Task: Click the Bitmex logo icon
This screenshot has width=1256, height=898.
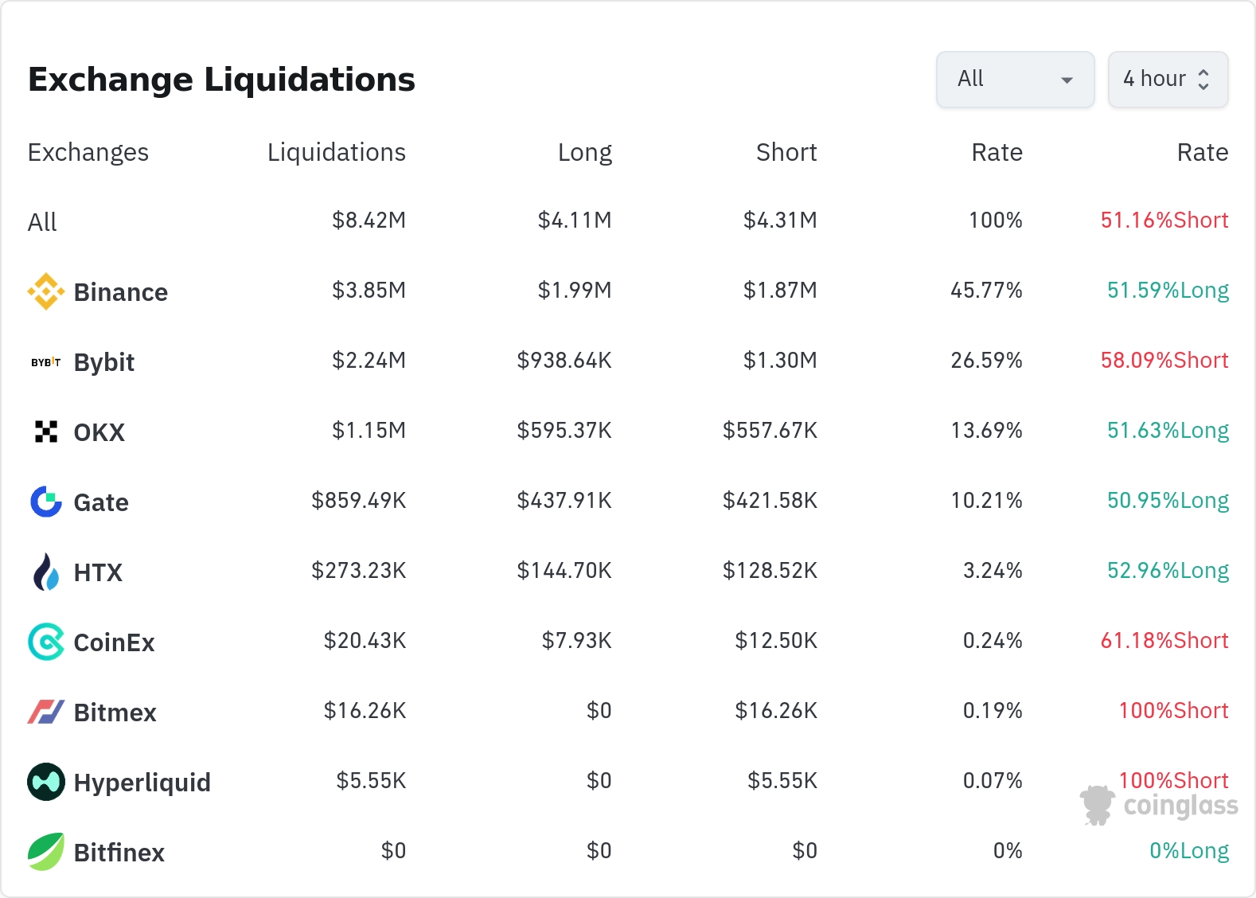Action: 46,712
